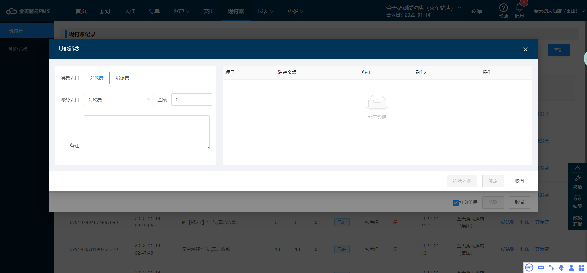The width and height of the screenshot is (587, 273).
Task: Click the 已结 status tag for order 679197404674887680
Action: coord(342,223)
